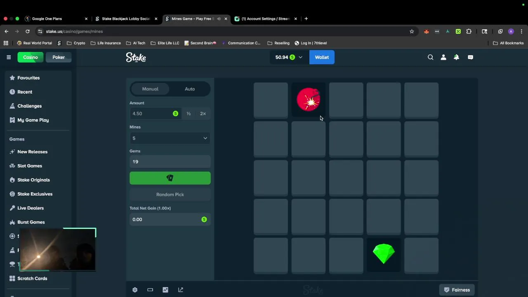Open the Crypto bookmarks folder
Screen dimensions: 528x297
coord(76,43)
